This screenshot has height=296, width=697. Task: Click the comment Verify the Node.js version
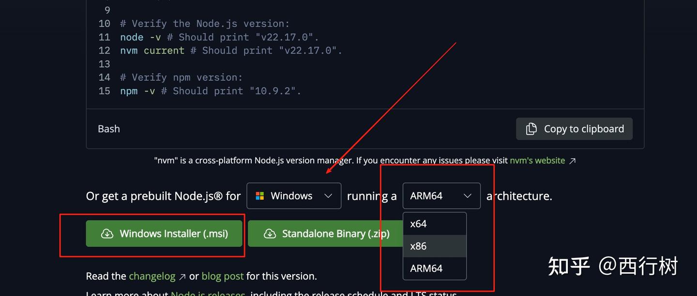click(x=205, y=24)
